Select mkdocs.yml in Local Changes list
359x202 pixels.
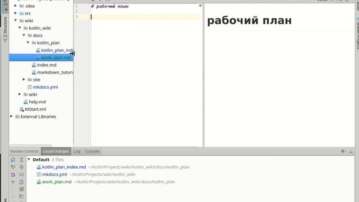pos(54,175)
